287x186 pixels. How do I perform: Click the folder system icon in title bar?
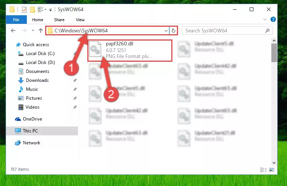coord(12,9)
